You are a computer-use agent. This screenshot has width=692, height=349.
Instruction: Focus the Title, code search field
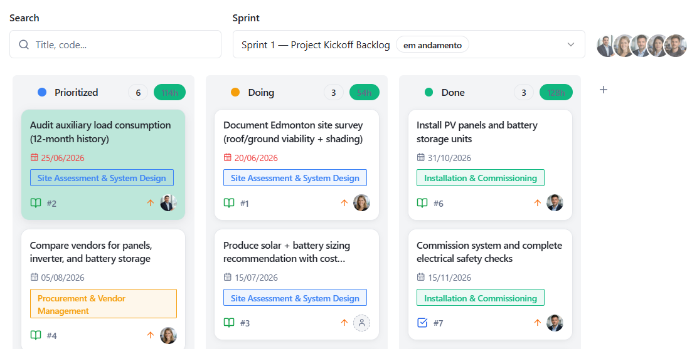(115, 44)
